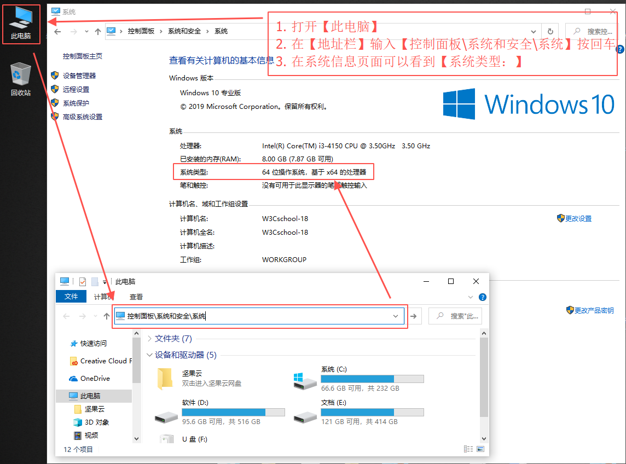Screen dimensions: 626x464
Task: Click Forward arrow in 此电脑 window
Action: click(82, 316)
